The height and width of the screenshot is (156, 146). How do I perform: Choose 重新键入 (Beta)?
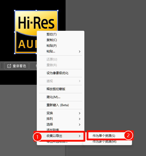pyautogui.click(x=61, y=105)
